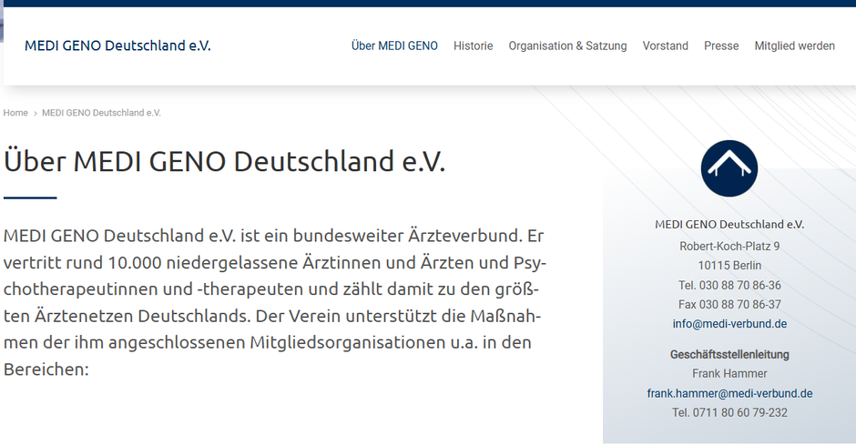Click the Fax 030 88 70 86-37 number
The width and height of the screenshot is (856, 445).
(x=729, y=304)
